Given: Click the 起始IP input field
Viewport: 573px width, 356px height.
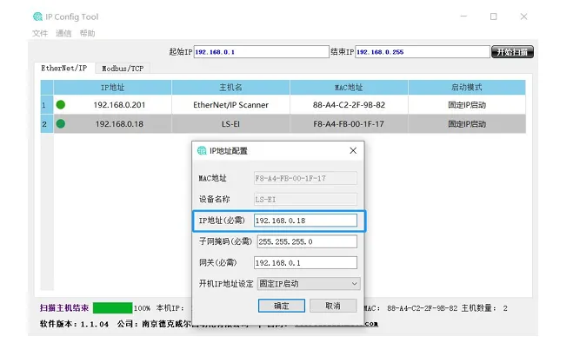Looking at the screenshot, I should (x=261, y=52).
